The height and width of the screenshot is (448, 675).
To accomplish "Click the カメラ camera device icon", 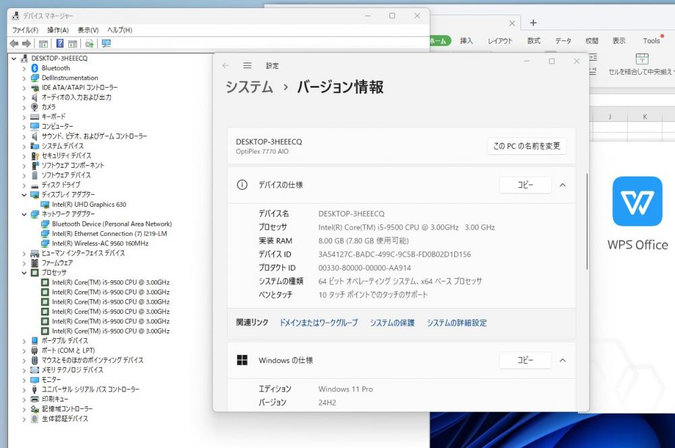I will coord(35,107).
